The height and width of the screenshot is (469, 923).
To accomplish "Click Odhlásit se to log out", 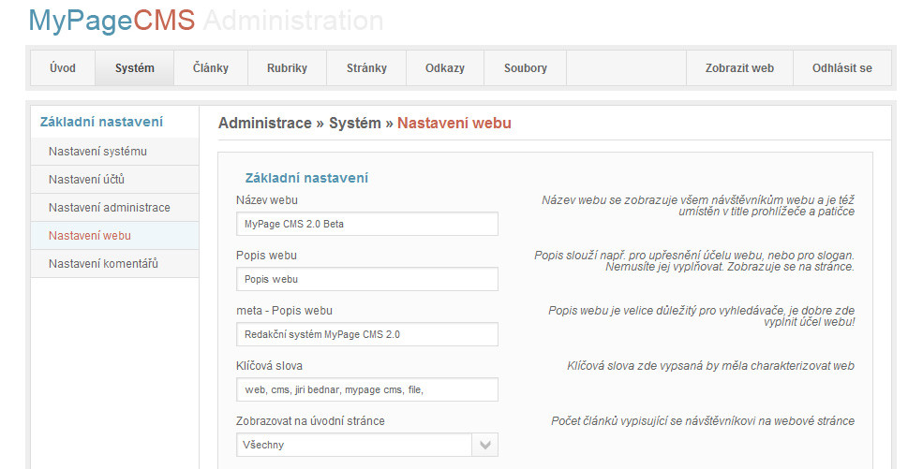I will pos(842,68).
